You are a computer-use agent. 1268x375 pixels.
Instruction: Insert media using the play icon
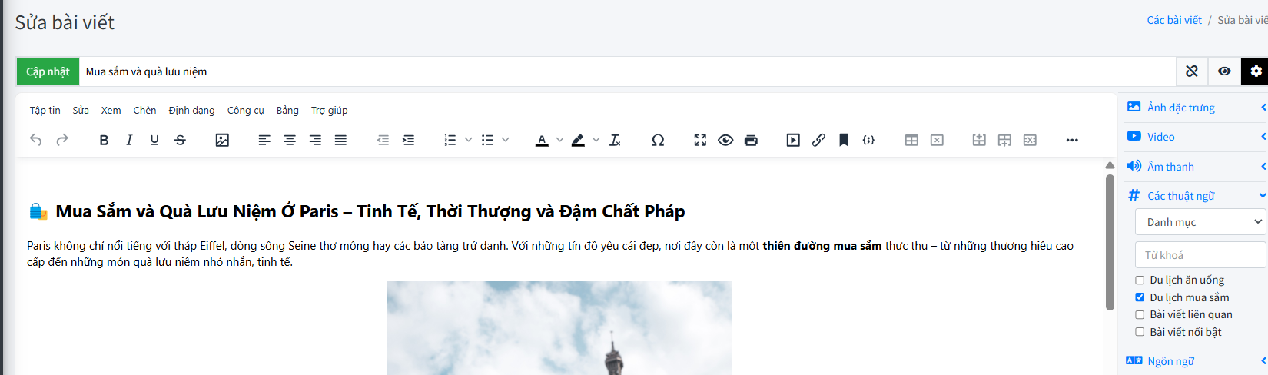[x=793, y=140]
